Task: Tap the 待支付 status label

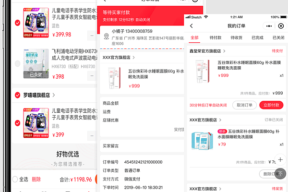Action: (x=277, y=51)
